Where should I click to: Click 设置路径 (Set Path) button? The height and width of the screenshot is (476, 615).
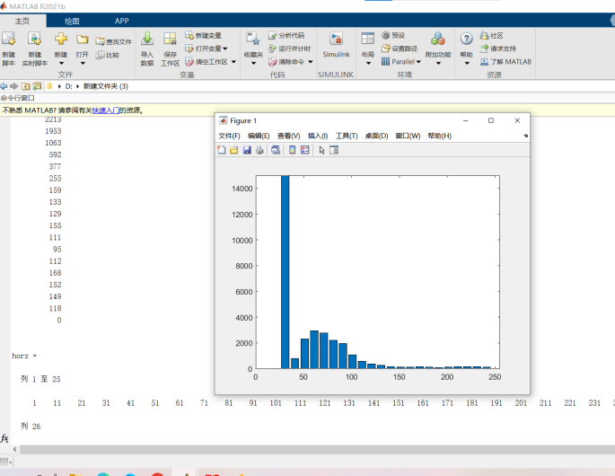coord(400,48)
